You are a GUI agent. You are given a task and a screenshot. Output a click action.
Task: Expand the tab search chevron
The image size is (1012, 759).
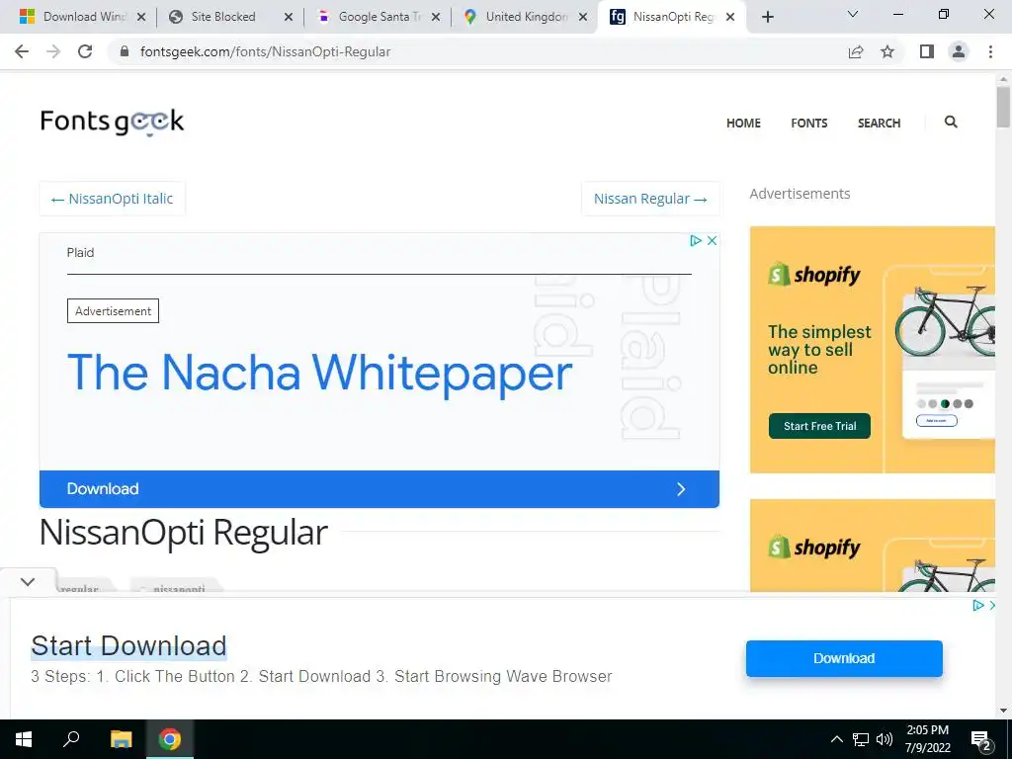click(853, 14)
